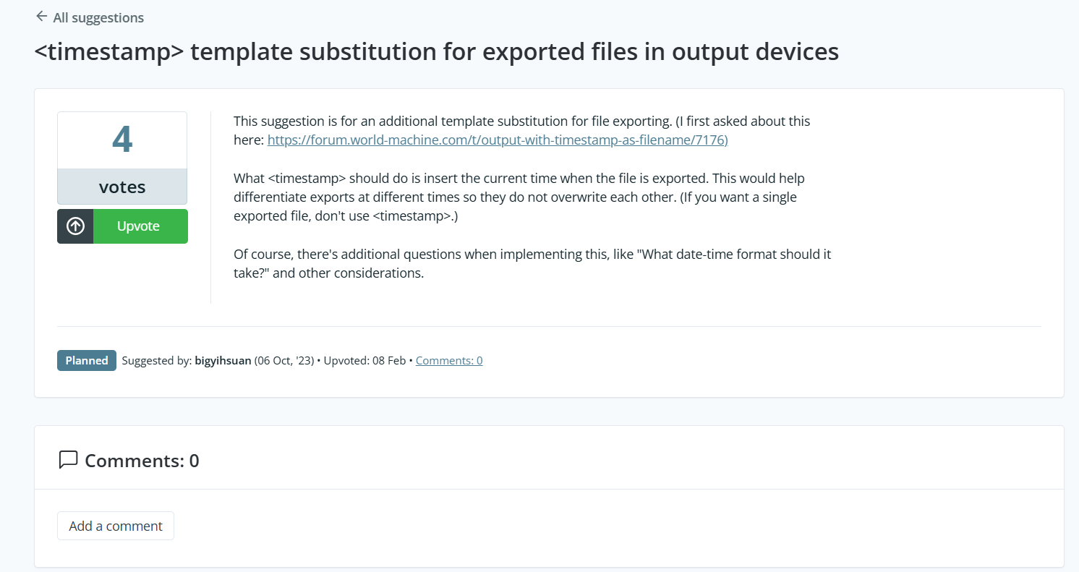Image resolution: width=1079 pixels, height=572 pixels.
Task: Click the suggestion date 06 Oct, '23
Action: point(284,360)
